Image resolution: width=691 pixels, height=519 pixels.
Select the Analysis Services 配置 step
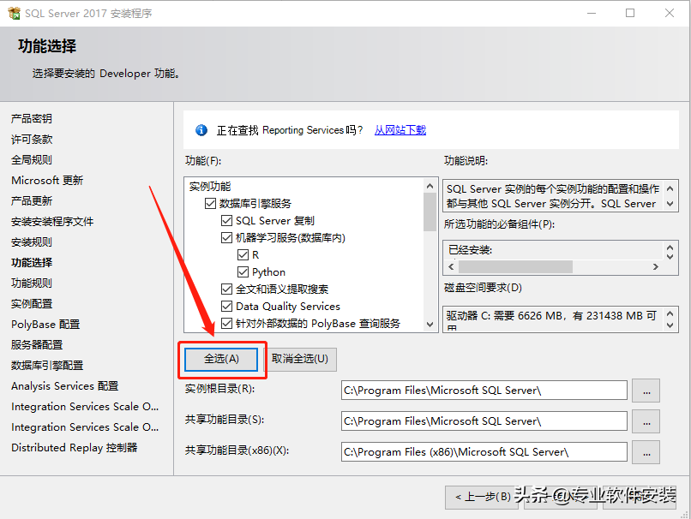(x=65, y=386)
